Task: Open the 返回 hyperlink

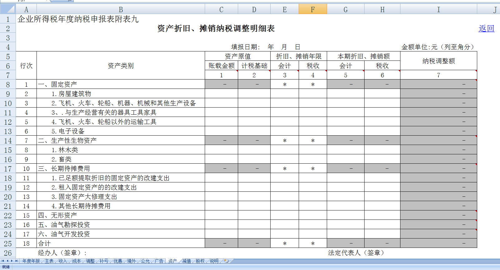Action: [x=486, y=29]
